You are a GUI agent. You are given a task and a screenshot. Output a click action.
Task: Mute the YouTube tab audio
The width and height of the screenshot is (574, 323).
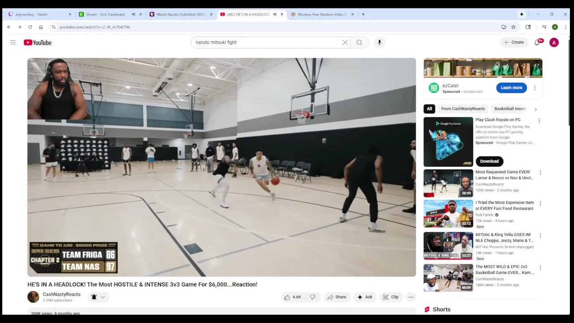coord(274,14)
